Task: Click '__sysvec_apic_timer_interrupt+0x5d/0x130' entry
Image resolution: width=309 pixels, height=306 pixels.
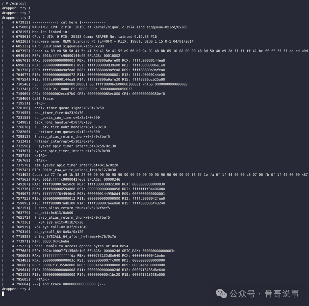Action: tap(75, 146)
